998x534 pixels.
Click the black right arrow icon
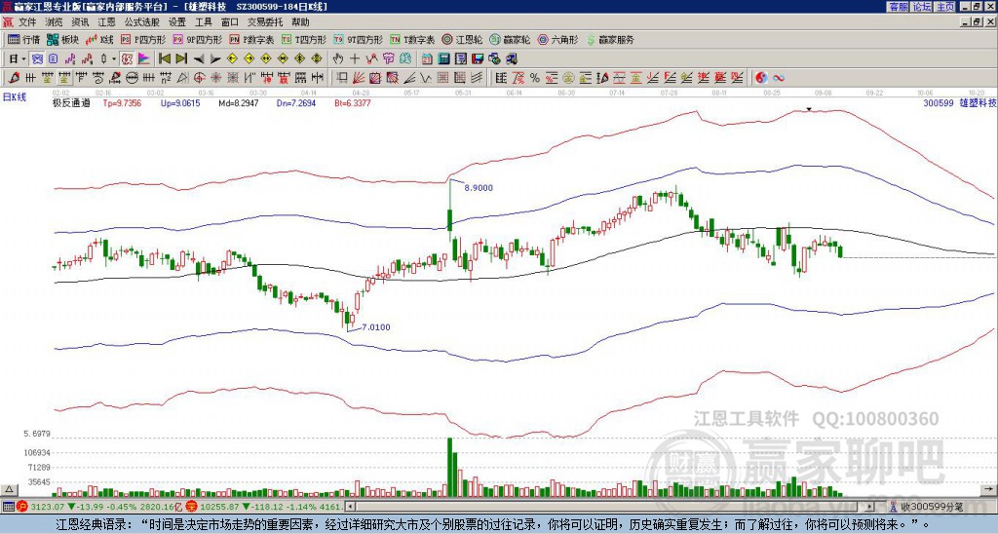[x=215, y=59]
